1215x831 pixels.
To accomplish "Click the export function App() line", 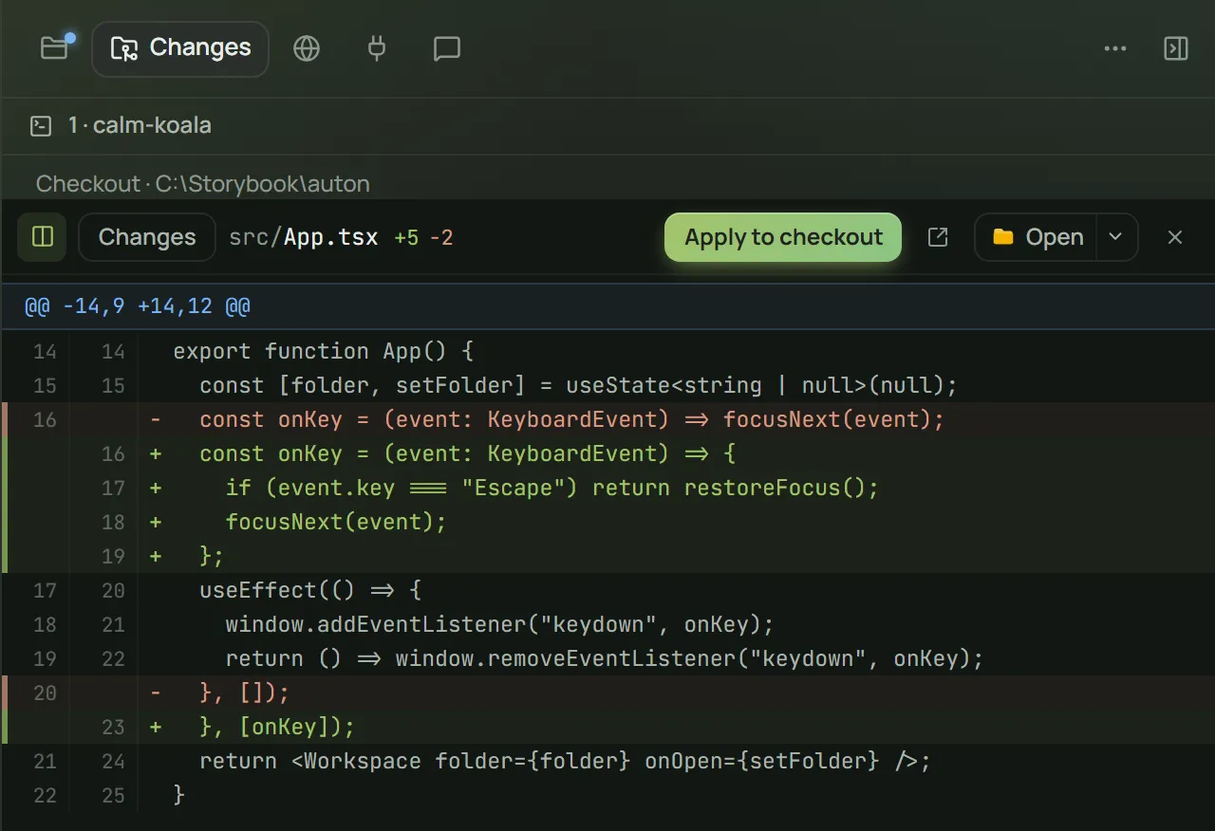I will 607,351.
